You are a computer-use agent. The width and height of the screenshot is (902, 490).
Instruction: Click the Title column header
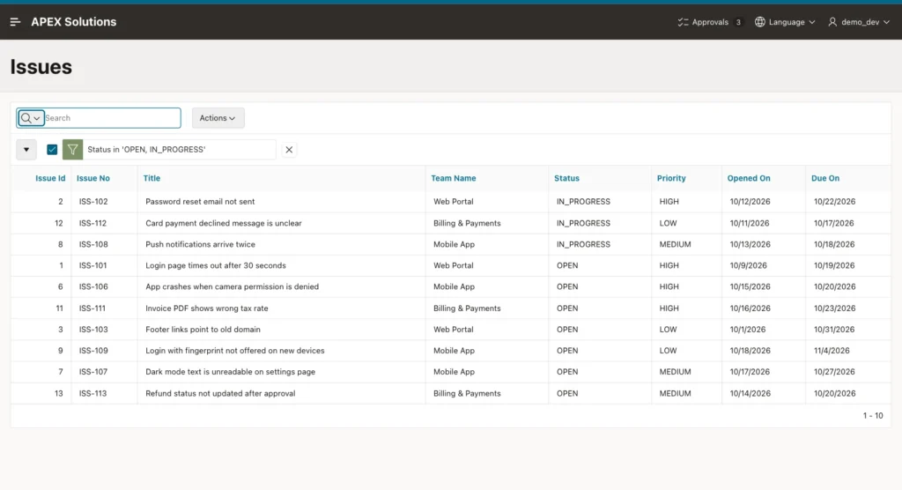[x=152, y=179]
